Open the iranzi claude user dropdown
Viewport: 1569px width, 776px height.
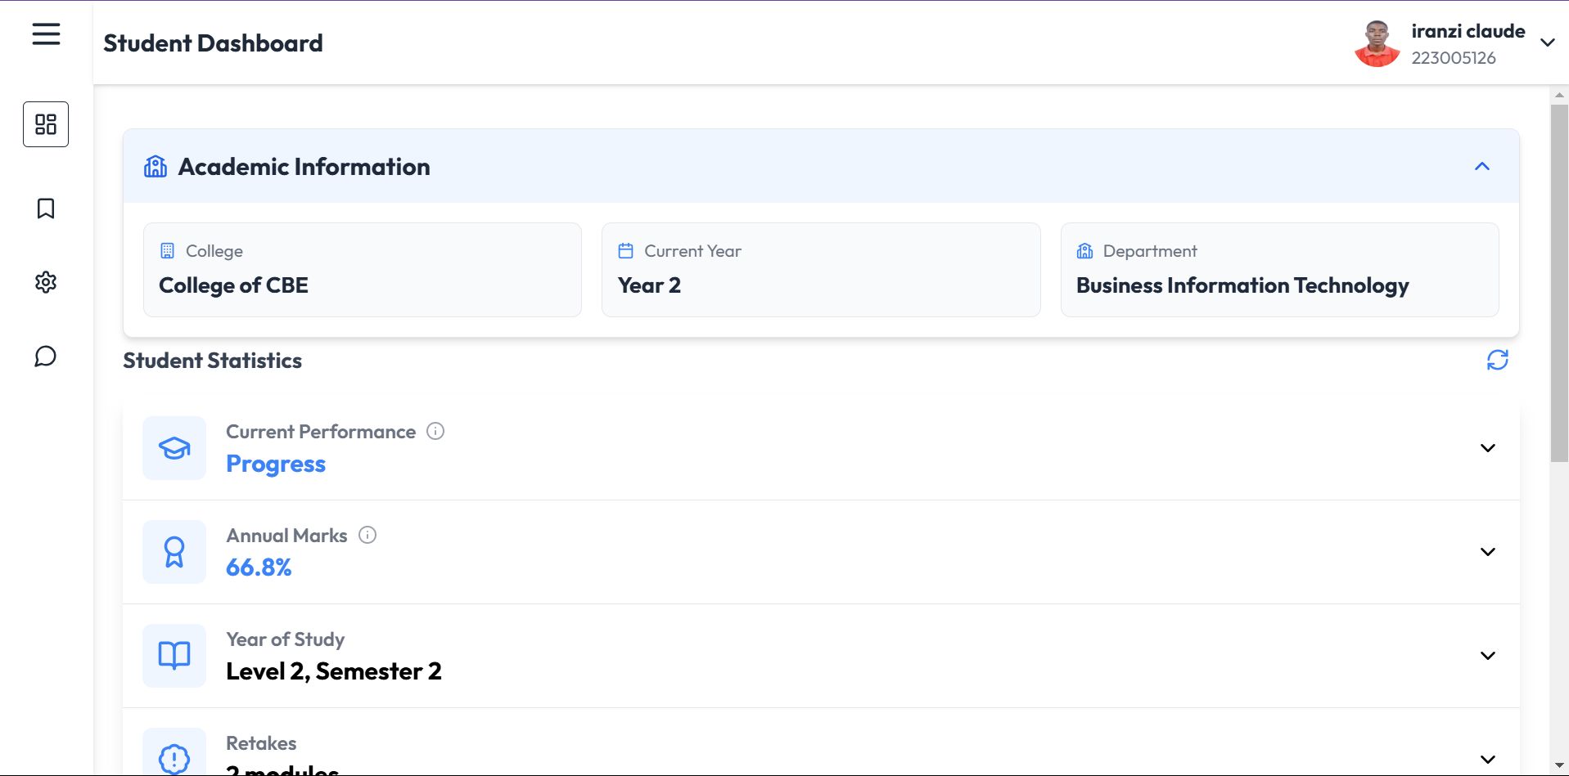(x=1547, y=43)
